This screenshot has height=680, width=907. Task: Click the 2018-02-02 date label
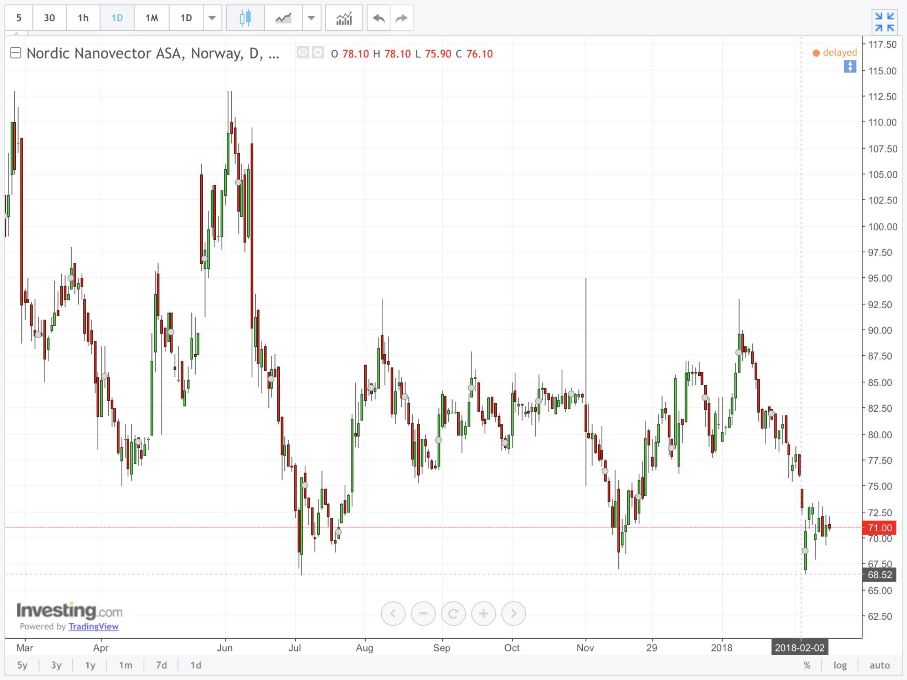point(800,648)
